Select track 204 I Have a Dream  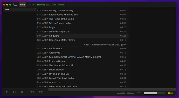(x=82, y=61)
